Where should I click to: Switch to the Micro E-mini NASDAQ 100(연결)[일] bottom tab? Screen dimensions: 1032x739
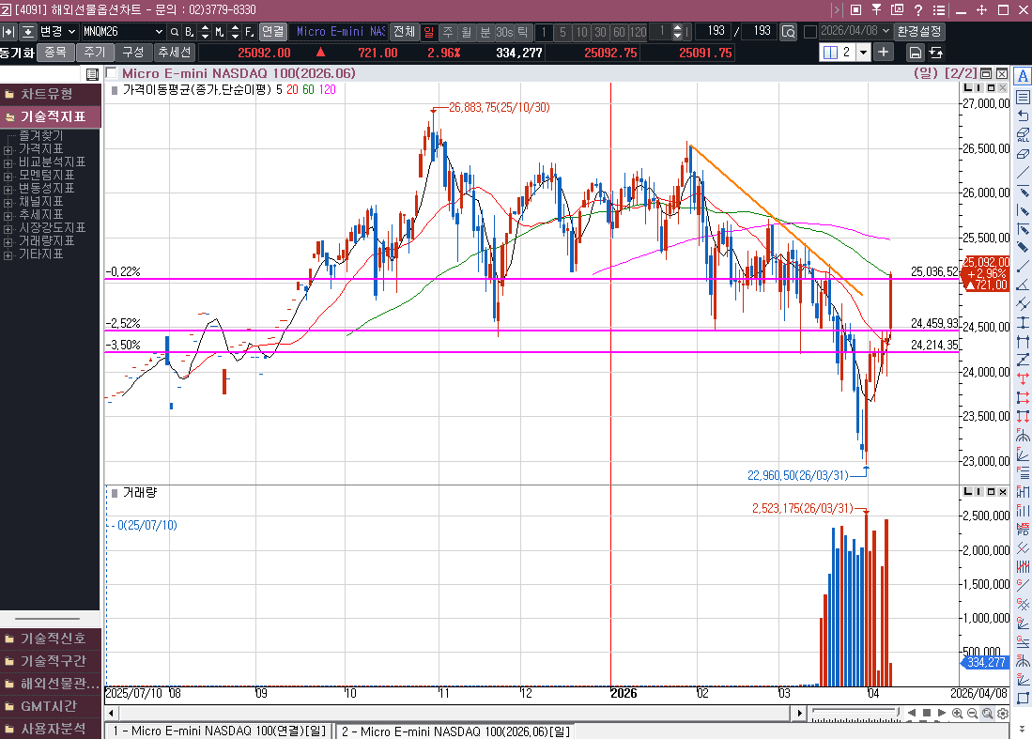219,731
